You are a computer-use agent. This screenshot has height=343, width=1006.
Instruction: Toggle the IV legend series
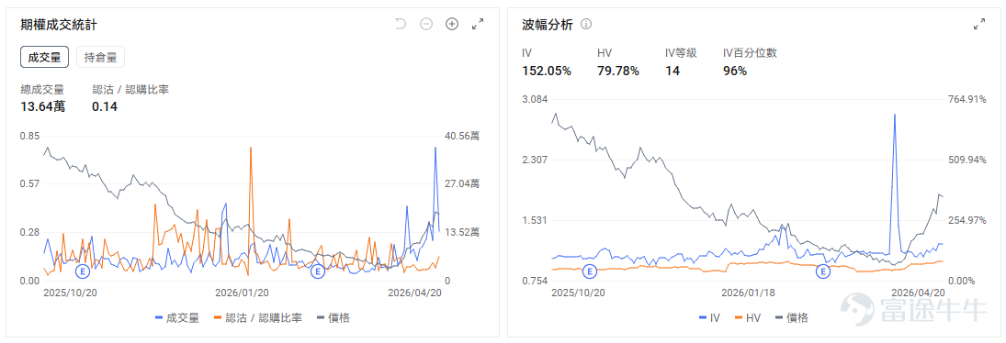(x=709, y=317)
